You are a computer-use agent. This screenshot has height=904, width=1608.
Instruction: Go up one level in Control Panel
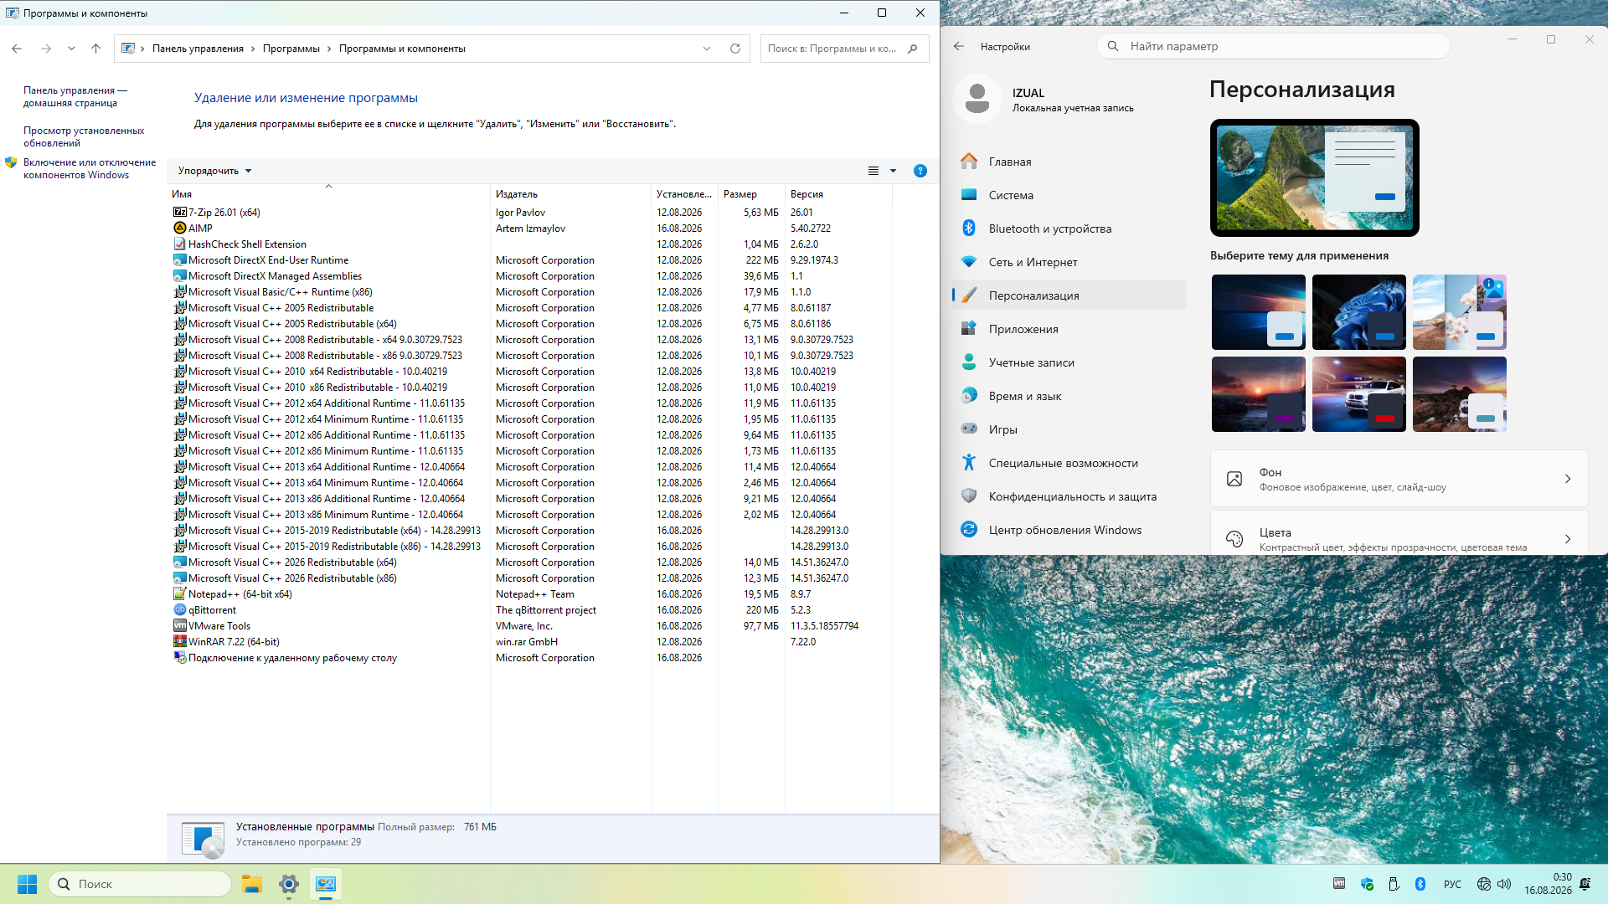point(96,49)
